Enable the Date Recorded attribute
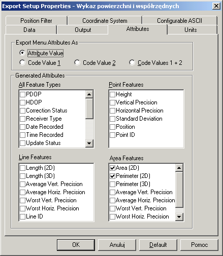Viewport: 223px width, 256px height. pos(22,127)
